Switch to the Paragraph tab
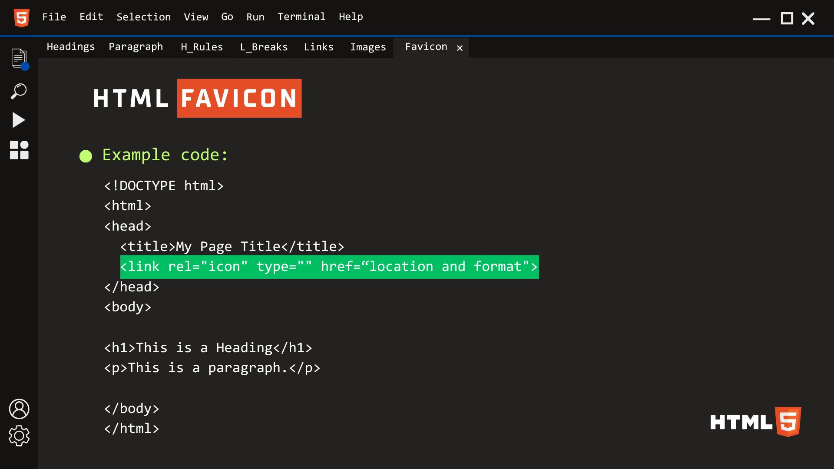 coord(136,47)
